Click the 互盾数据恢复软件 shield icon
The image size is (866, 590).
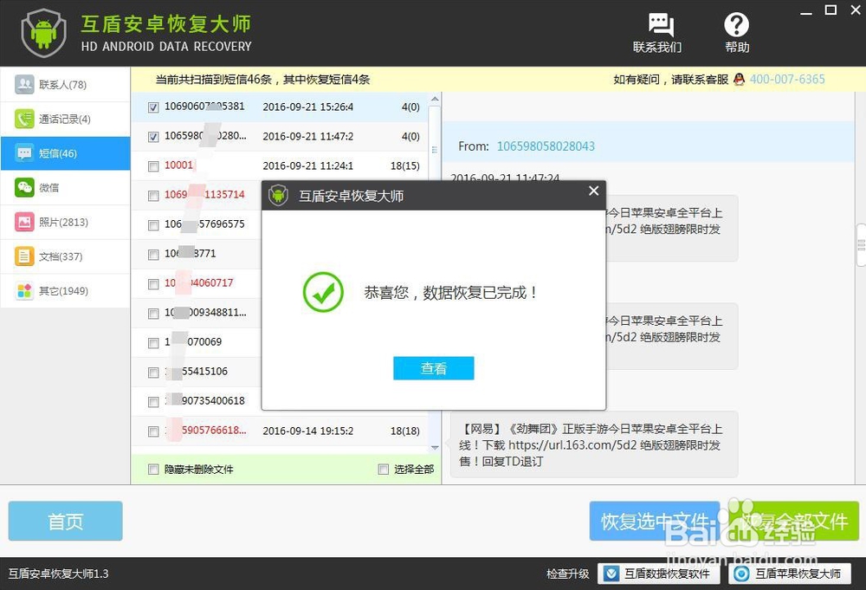pyautogui.click(x=611, y=574)
